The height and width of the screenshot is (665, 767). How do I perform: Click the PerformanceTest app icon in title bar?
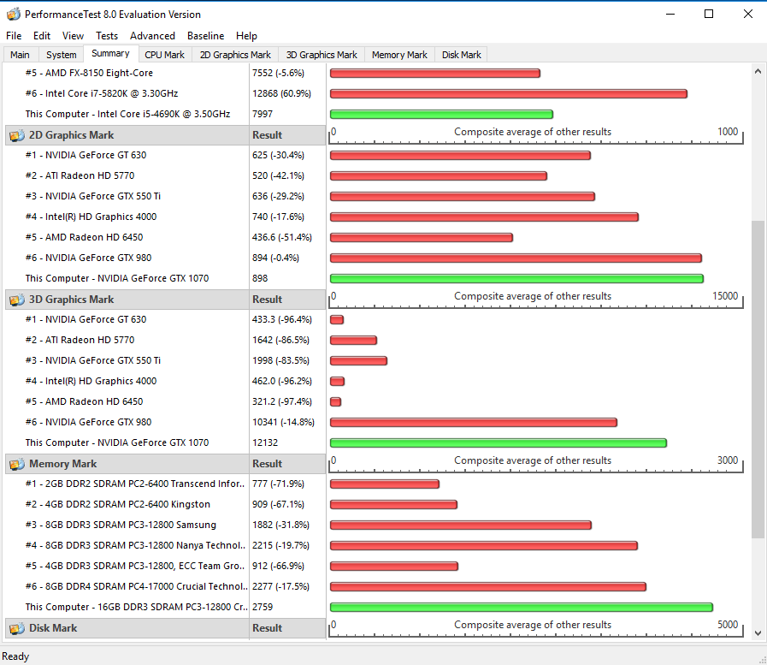pos(13,15)
